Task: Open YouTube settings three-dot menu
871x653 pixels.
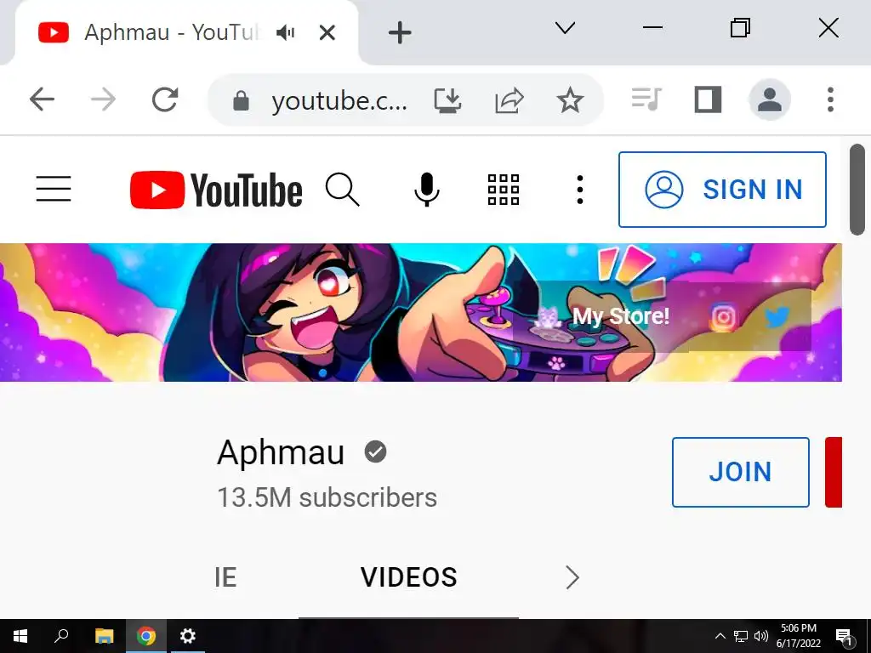Action: 580,190
